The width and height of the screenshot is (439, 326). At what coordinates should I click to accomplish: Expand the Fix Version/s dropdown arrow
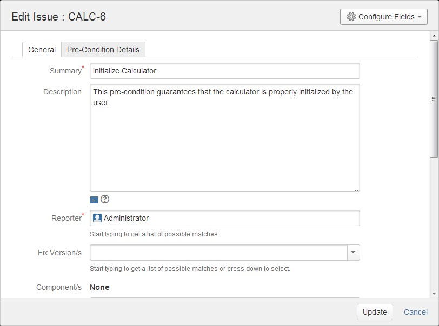click(x=354, y=253)
